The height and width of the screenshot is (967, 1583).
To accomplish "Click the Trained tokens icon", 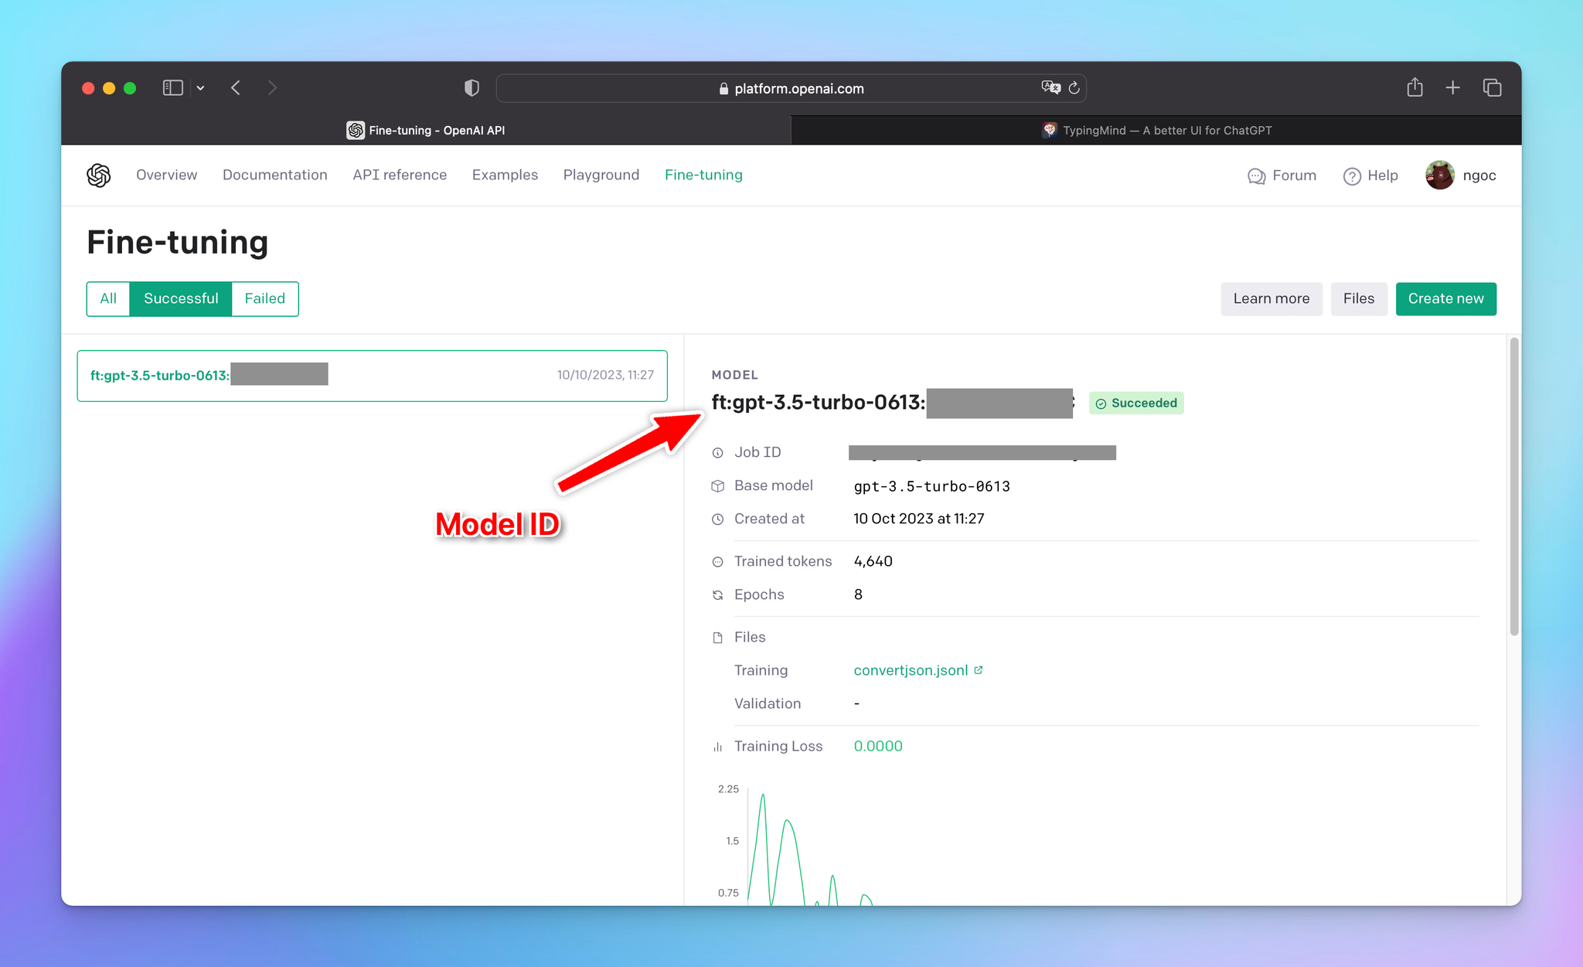I will click(716, 561).
